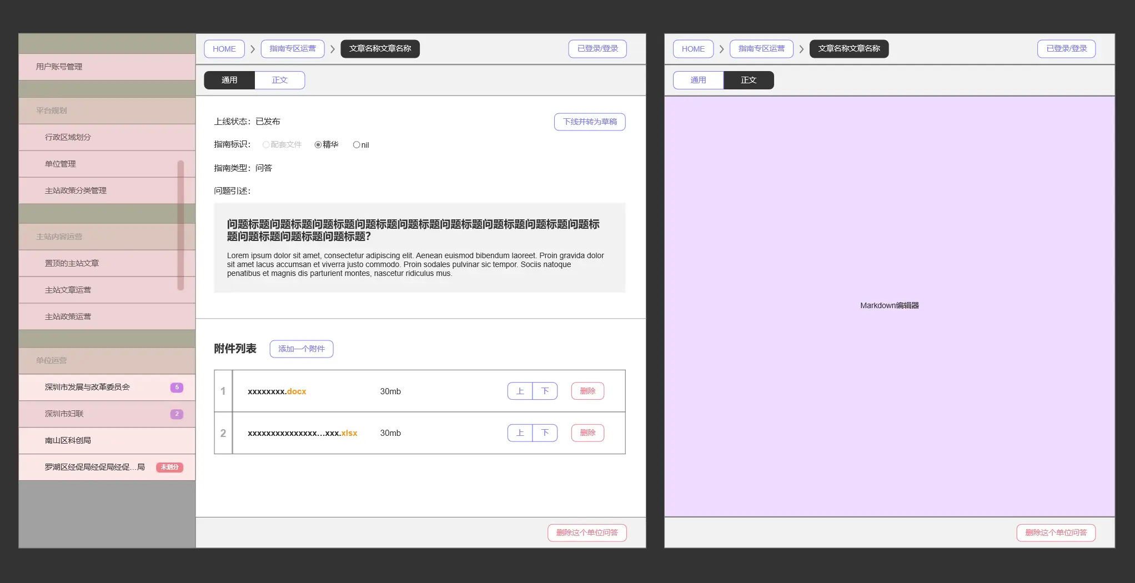Switch to 通用 tab in right panel
Viewport: 1135px width, 583px height.
point(698,80)
